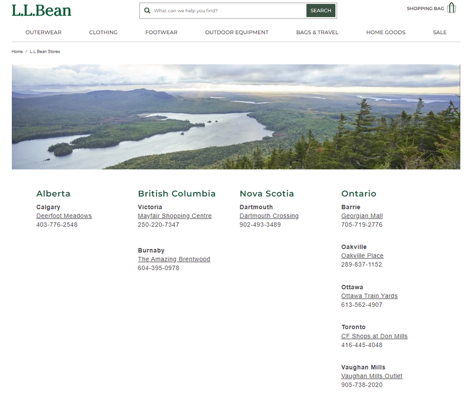This screenshot has width=466, height=393.
Task: Open the HOME GOODS menu
Action: (x=386, y=32)
